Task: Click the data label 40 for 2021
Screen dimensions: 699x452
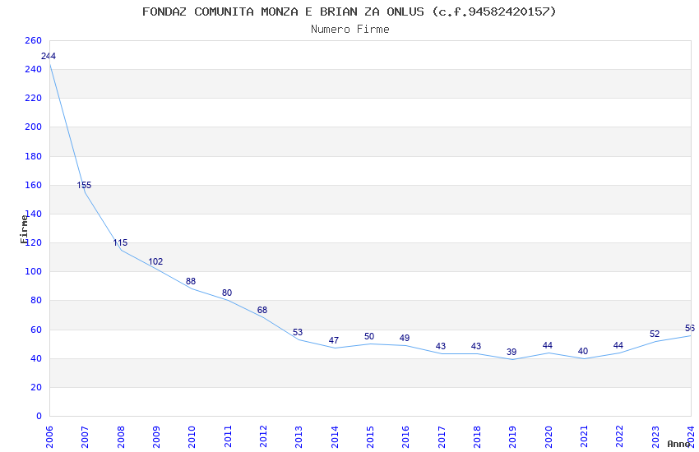Action: pos(583,351)
